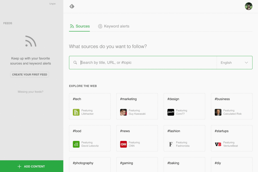This screenshot has width=258, height=172.
Task: Open the #tech topic card
Action: tap(90, 106)
